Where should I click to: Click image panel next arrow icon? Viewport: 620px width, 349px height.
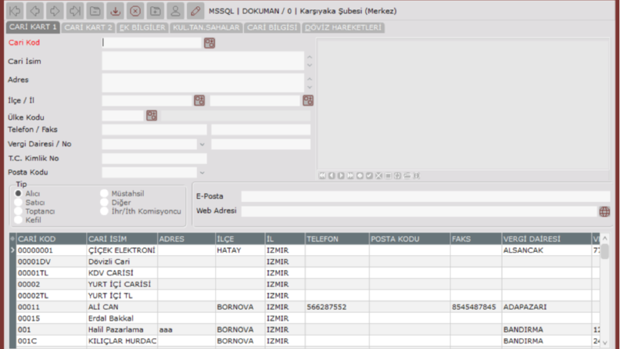341,176
